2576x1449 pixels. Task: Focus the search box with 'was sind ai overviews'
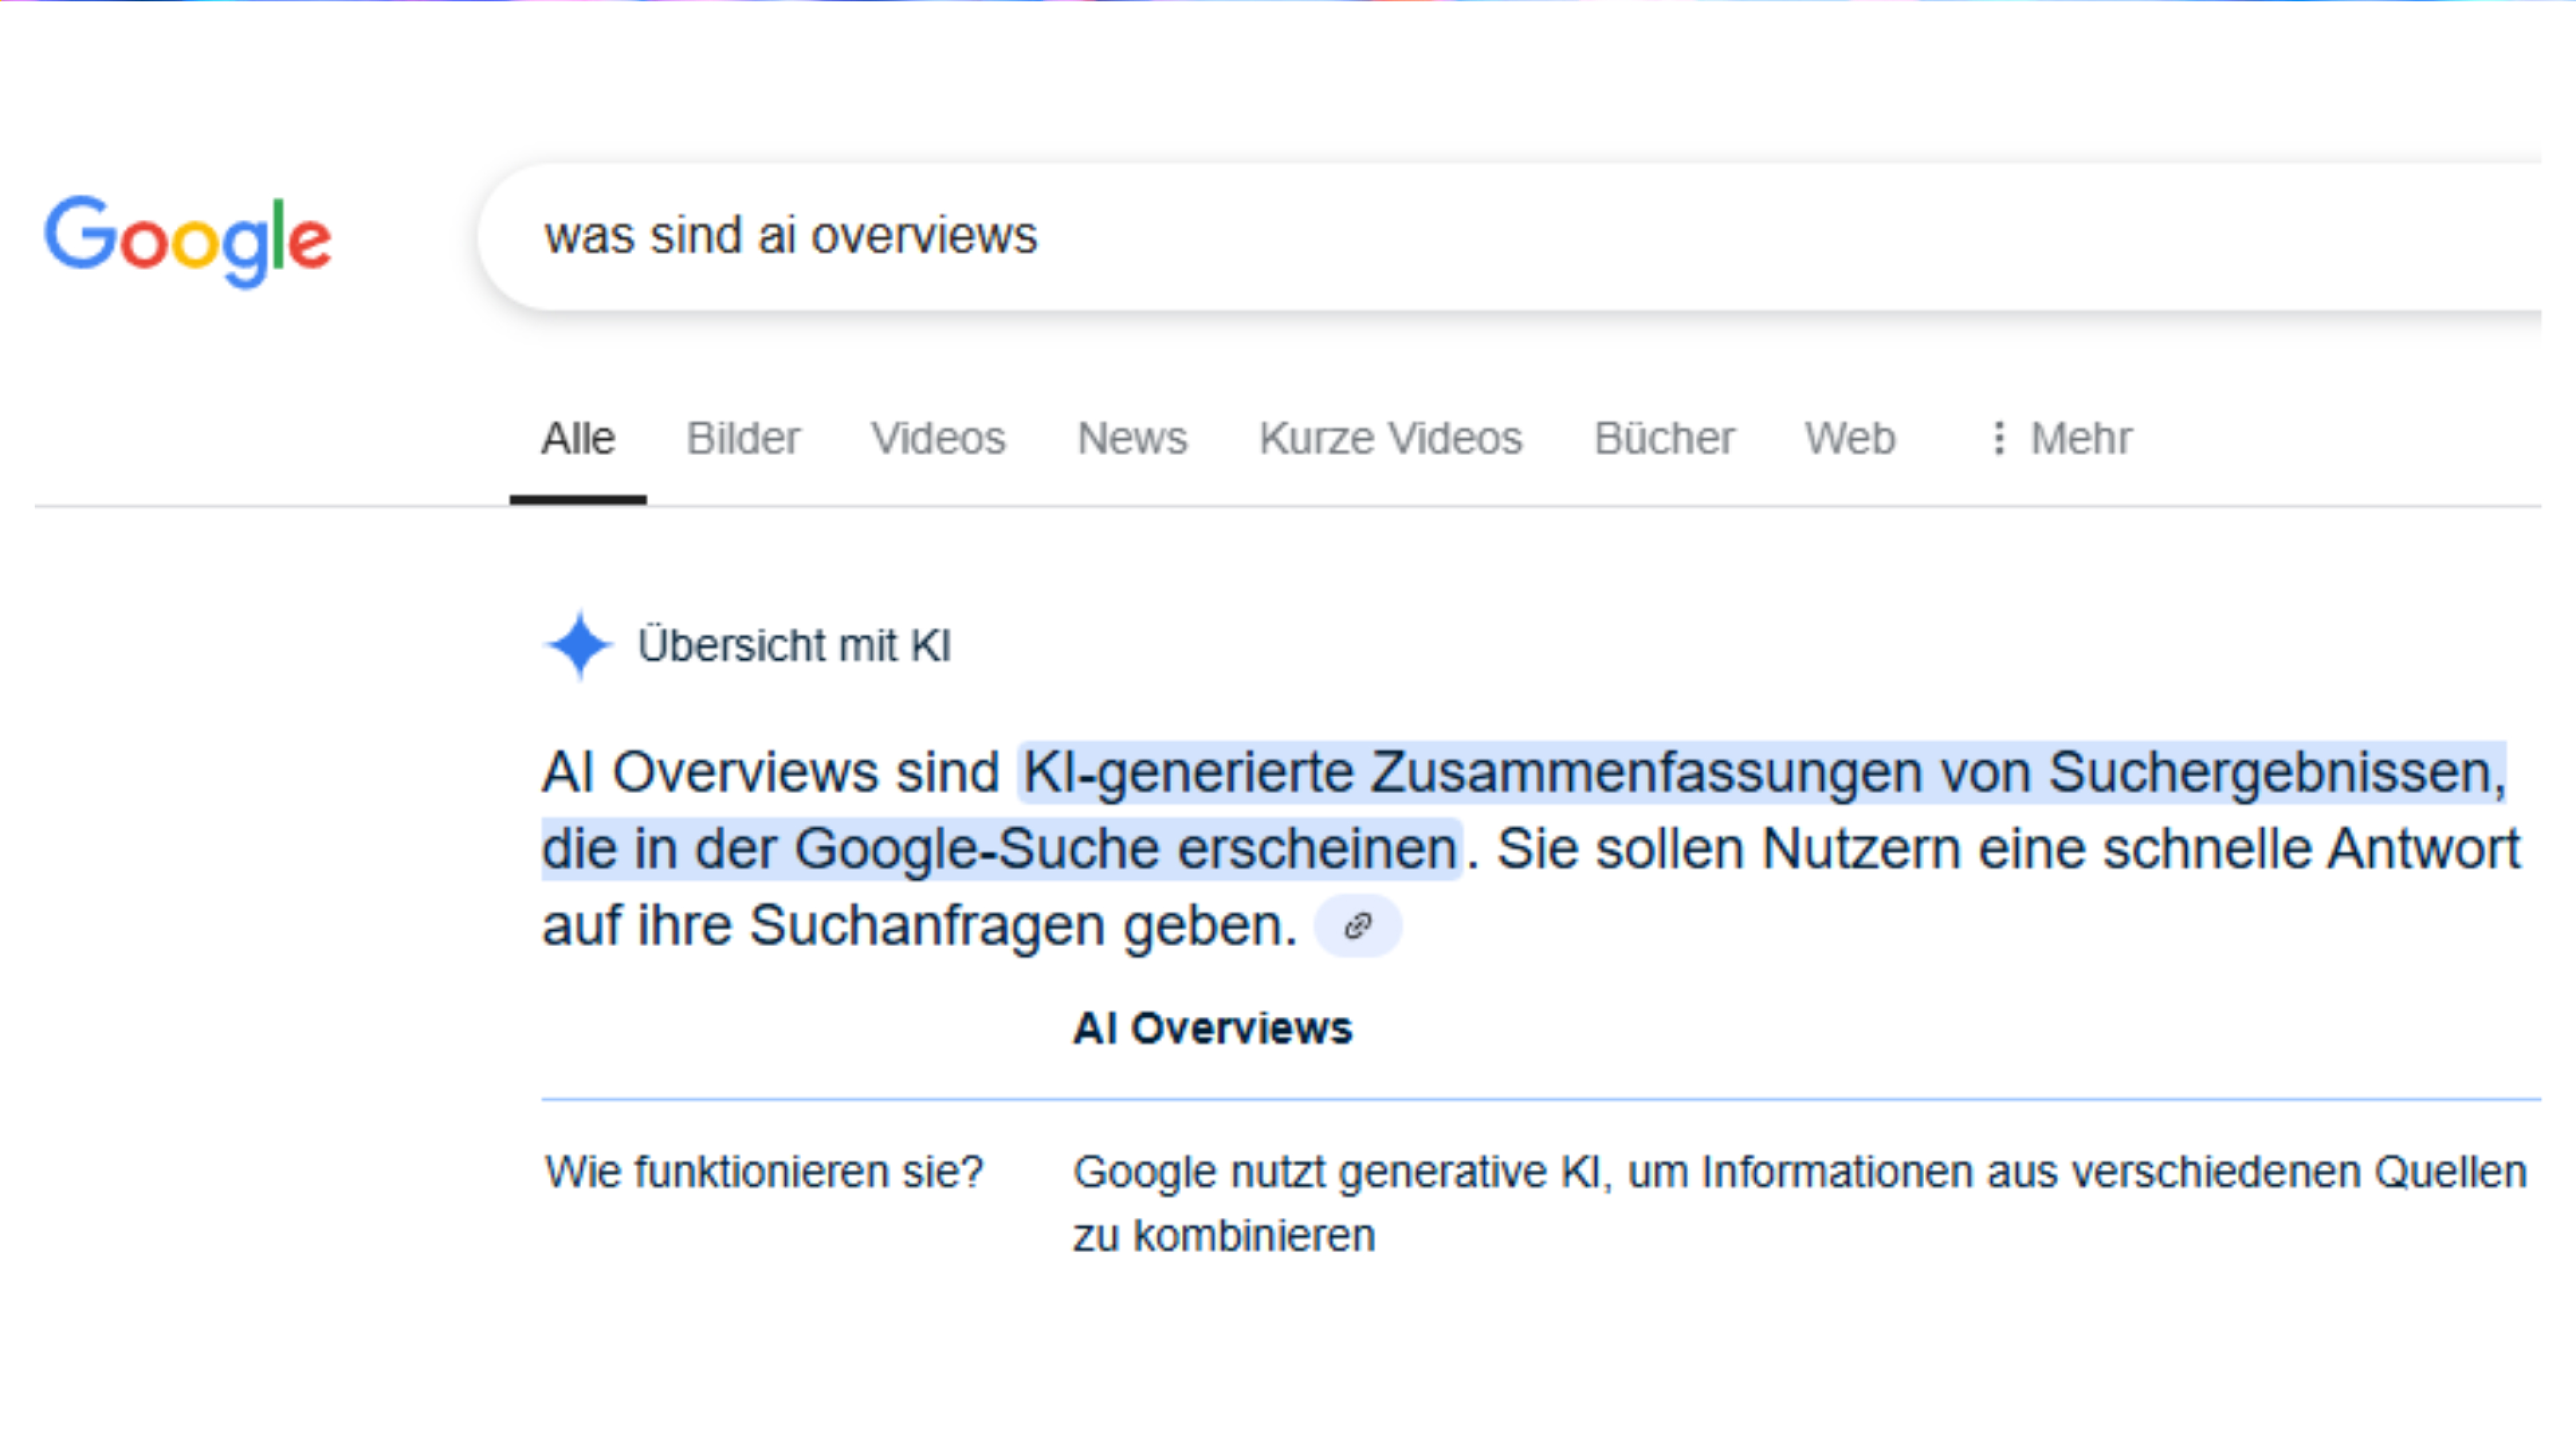point(1510,237)
